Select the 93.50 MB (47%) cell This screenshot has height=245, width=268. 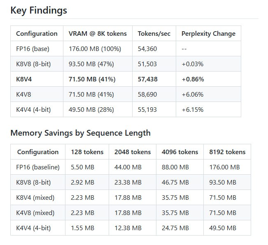(91, 64)
